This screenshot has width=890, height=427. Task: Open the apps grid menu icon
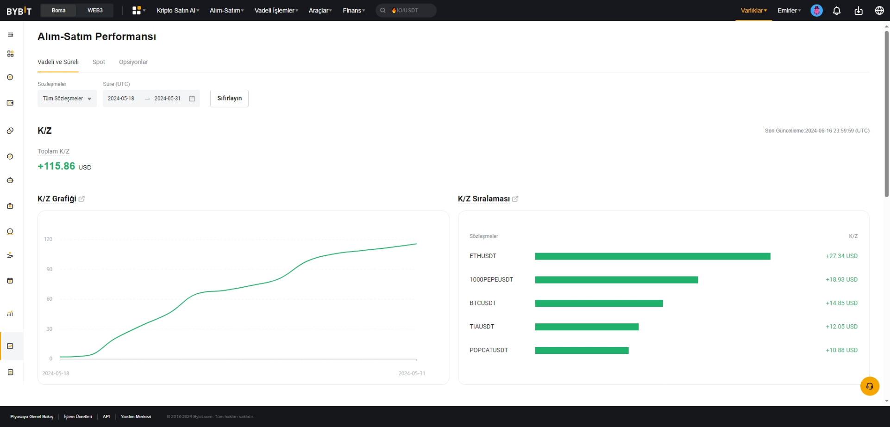pos(138,10)
